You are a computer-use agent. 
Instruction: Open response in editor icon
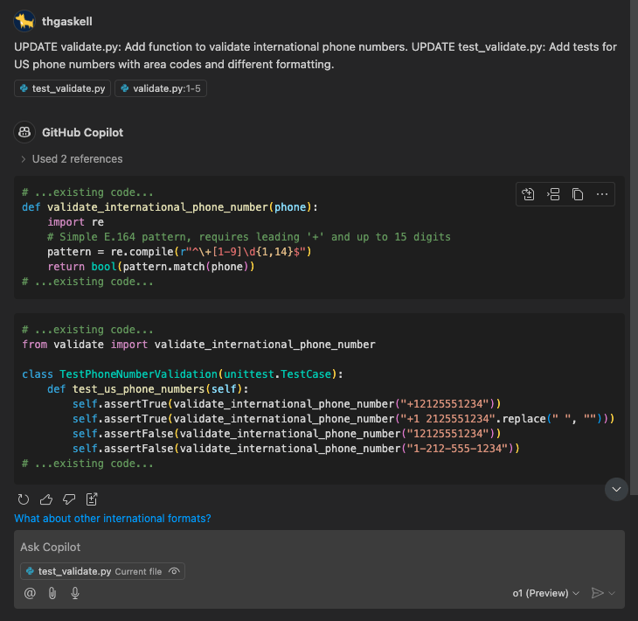point(92,499)
